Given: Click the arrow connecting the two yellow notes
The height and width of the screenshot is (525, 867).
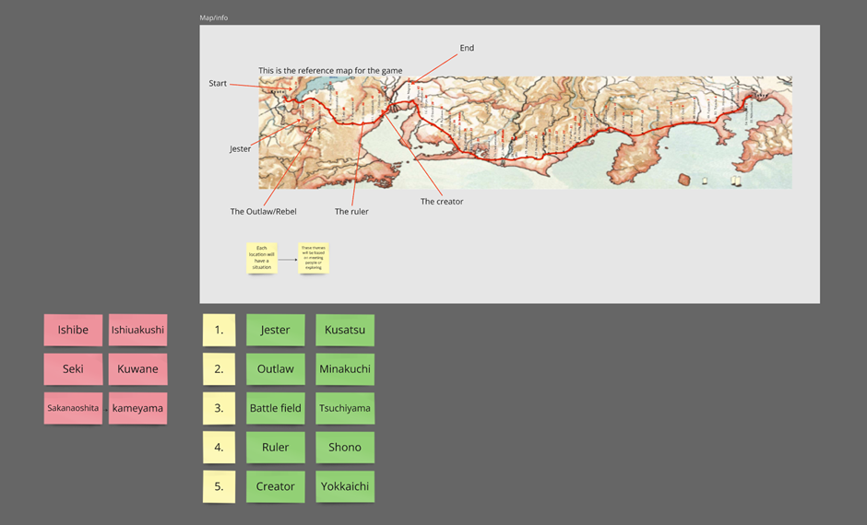Looking at the screenshot, I should point(288,260).
